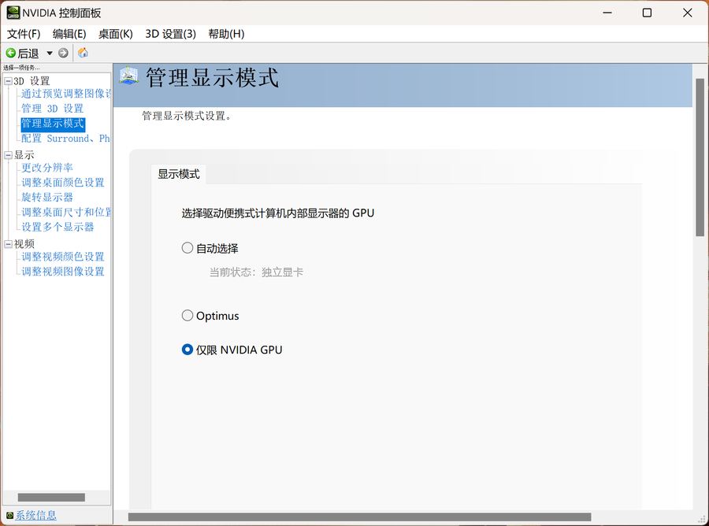Click the Forward arrow icon in toolbar
The image size is (709, 526).
(x=63, y=54)
